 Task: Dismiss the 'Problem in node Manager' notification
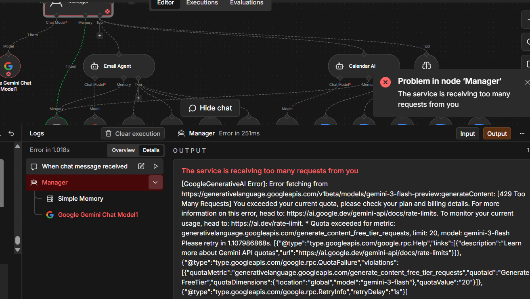[527, 82]
